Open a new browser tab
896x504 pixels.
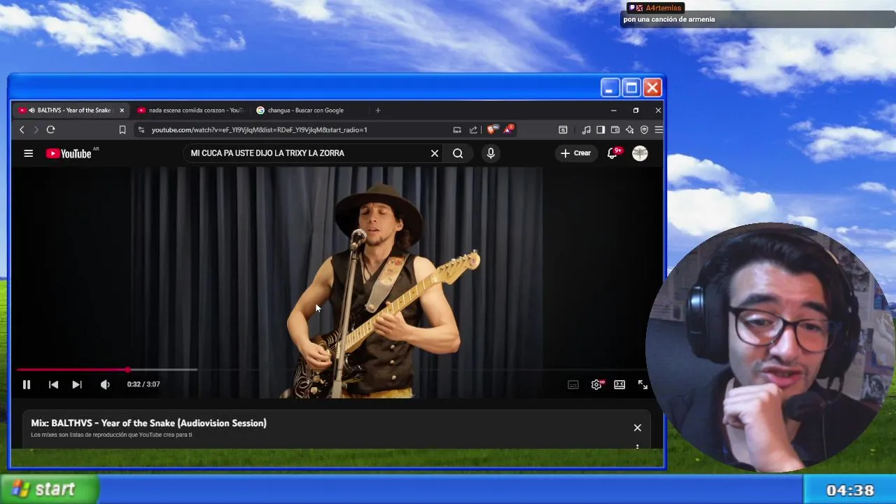(378, 111)
